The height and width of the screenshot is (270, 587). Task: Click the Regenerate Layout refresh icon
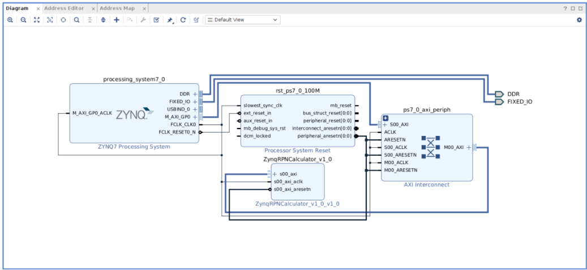[183, 20]
